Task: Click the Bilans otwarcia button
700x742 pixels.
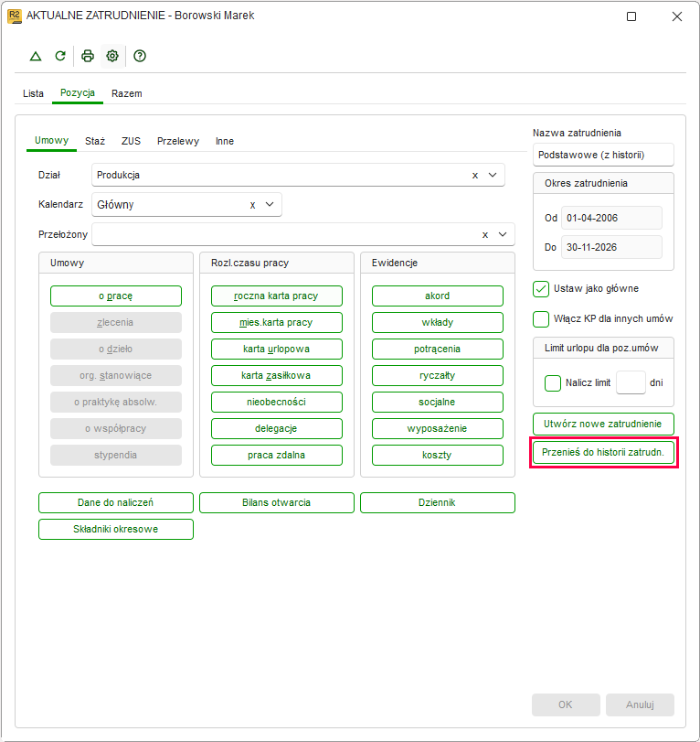Action: (x=277, y=502)
